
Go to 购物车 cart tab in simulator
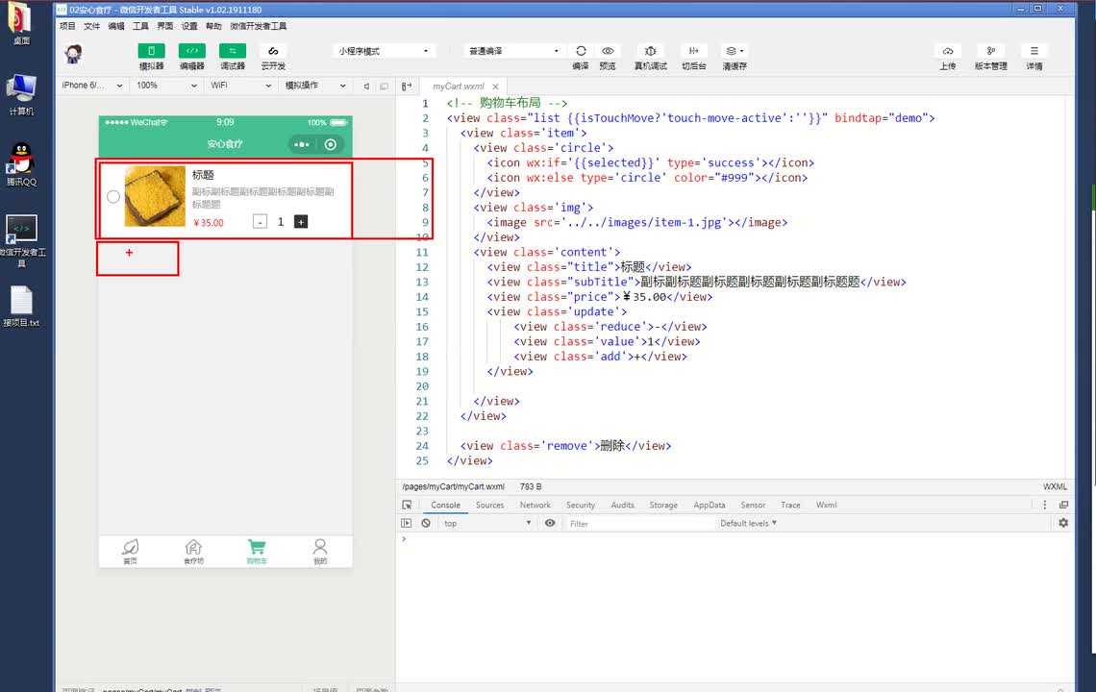click(x=257, y=552)
